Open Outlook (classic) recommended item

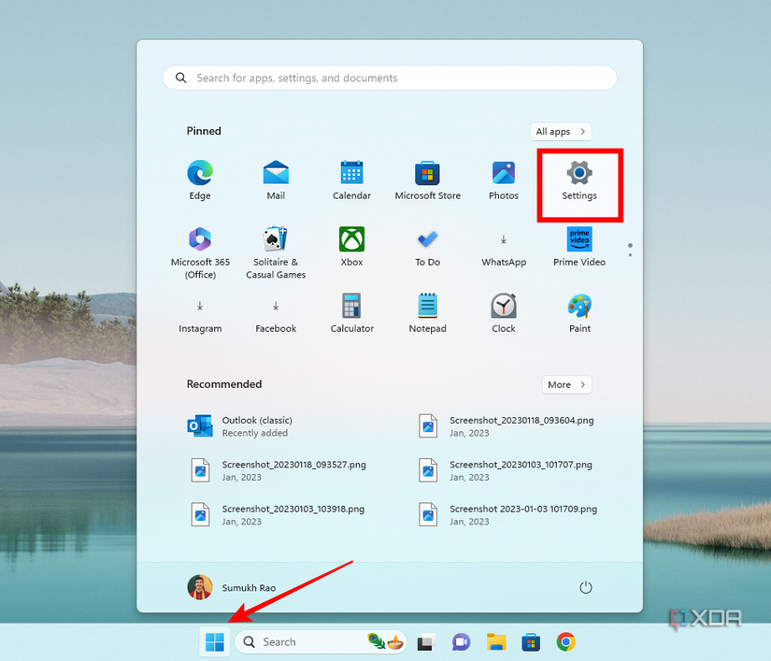[x=256, y=426]
